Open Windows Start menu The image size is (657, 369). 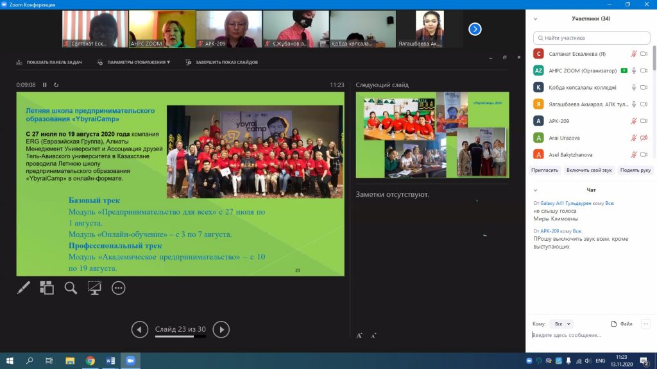(x=10, y=361)
